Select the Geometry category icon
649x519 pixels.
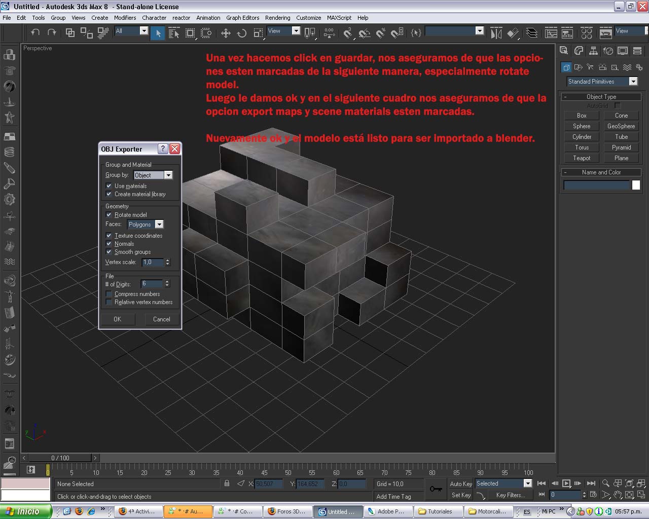click(566, 67)
